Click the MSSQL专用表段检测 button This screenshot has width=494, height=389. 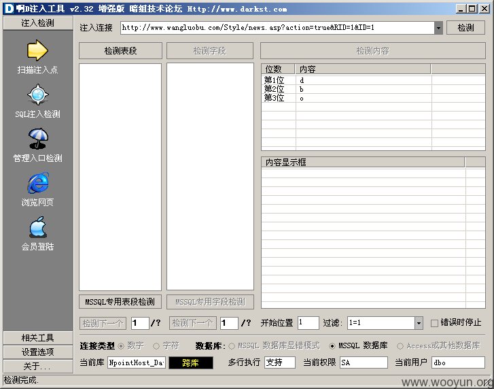click(120, 302)
